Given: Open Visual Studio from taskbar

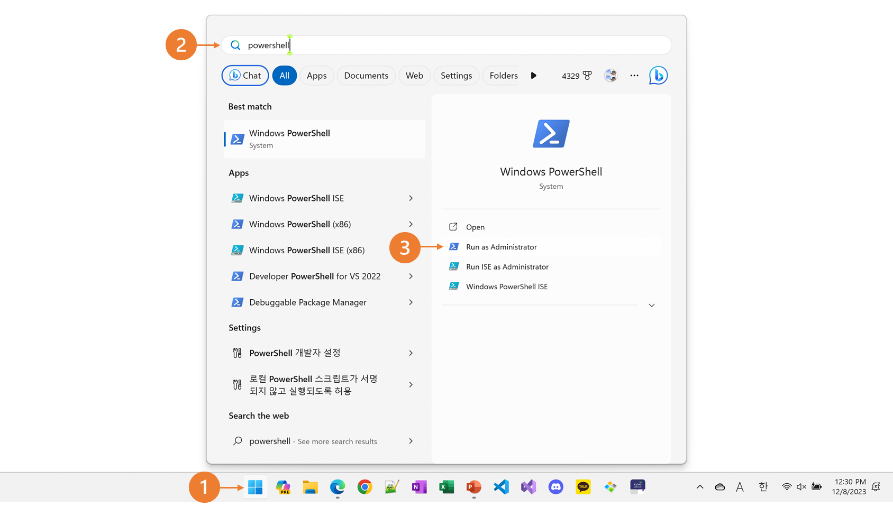Looking at the screenshot, I should (x=528, y=487).
